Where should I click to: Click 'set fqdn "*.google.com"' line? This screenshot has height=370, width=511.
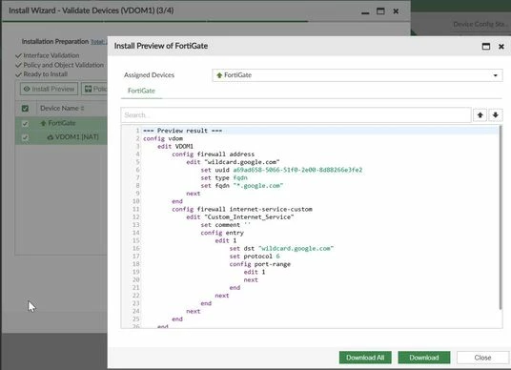pyautogui.click(x=242, y=186)
